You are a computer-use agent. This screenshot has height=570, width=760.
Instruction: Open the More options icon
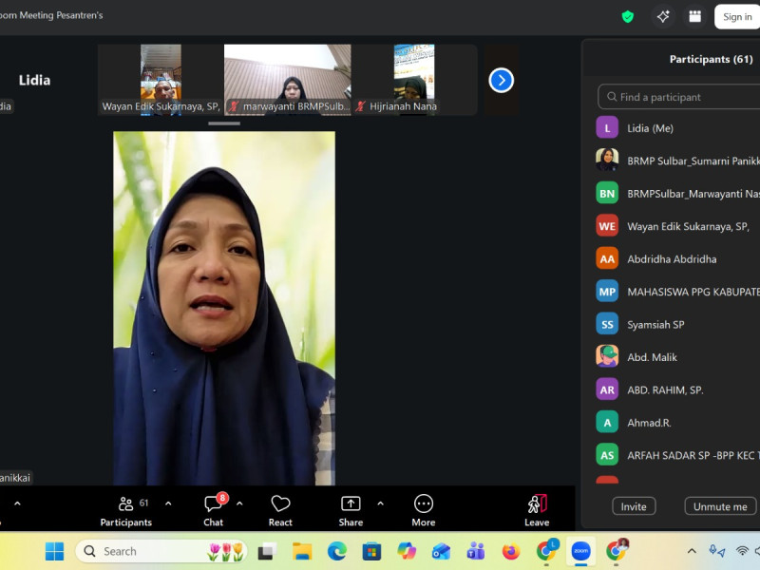pyautogui.click(x=424, y=504)
